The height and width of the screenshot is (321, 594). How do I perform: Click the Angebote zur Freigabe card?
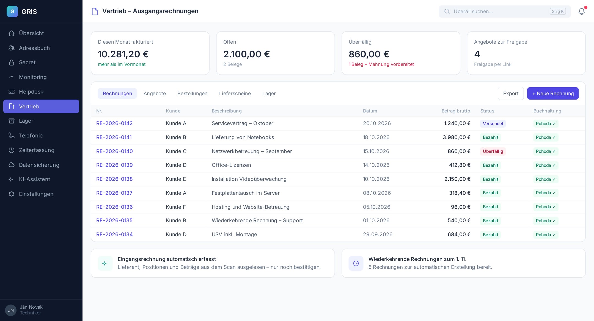coord(526,53)
